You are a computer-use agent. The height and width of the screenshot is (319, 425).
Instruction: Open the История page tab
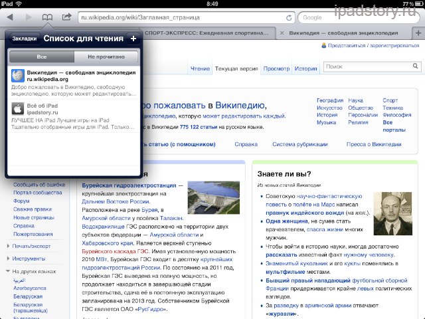click(305, 68)
